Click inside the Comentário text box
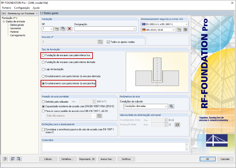The image size is (236, 168). click(x=114, y=147)
